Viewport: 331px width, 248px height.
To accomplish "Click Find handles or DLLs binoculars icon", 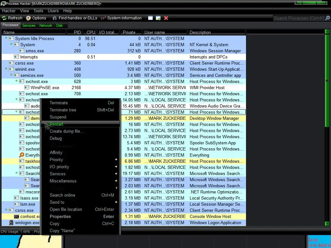I will click(x=55, y=18).
